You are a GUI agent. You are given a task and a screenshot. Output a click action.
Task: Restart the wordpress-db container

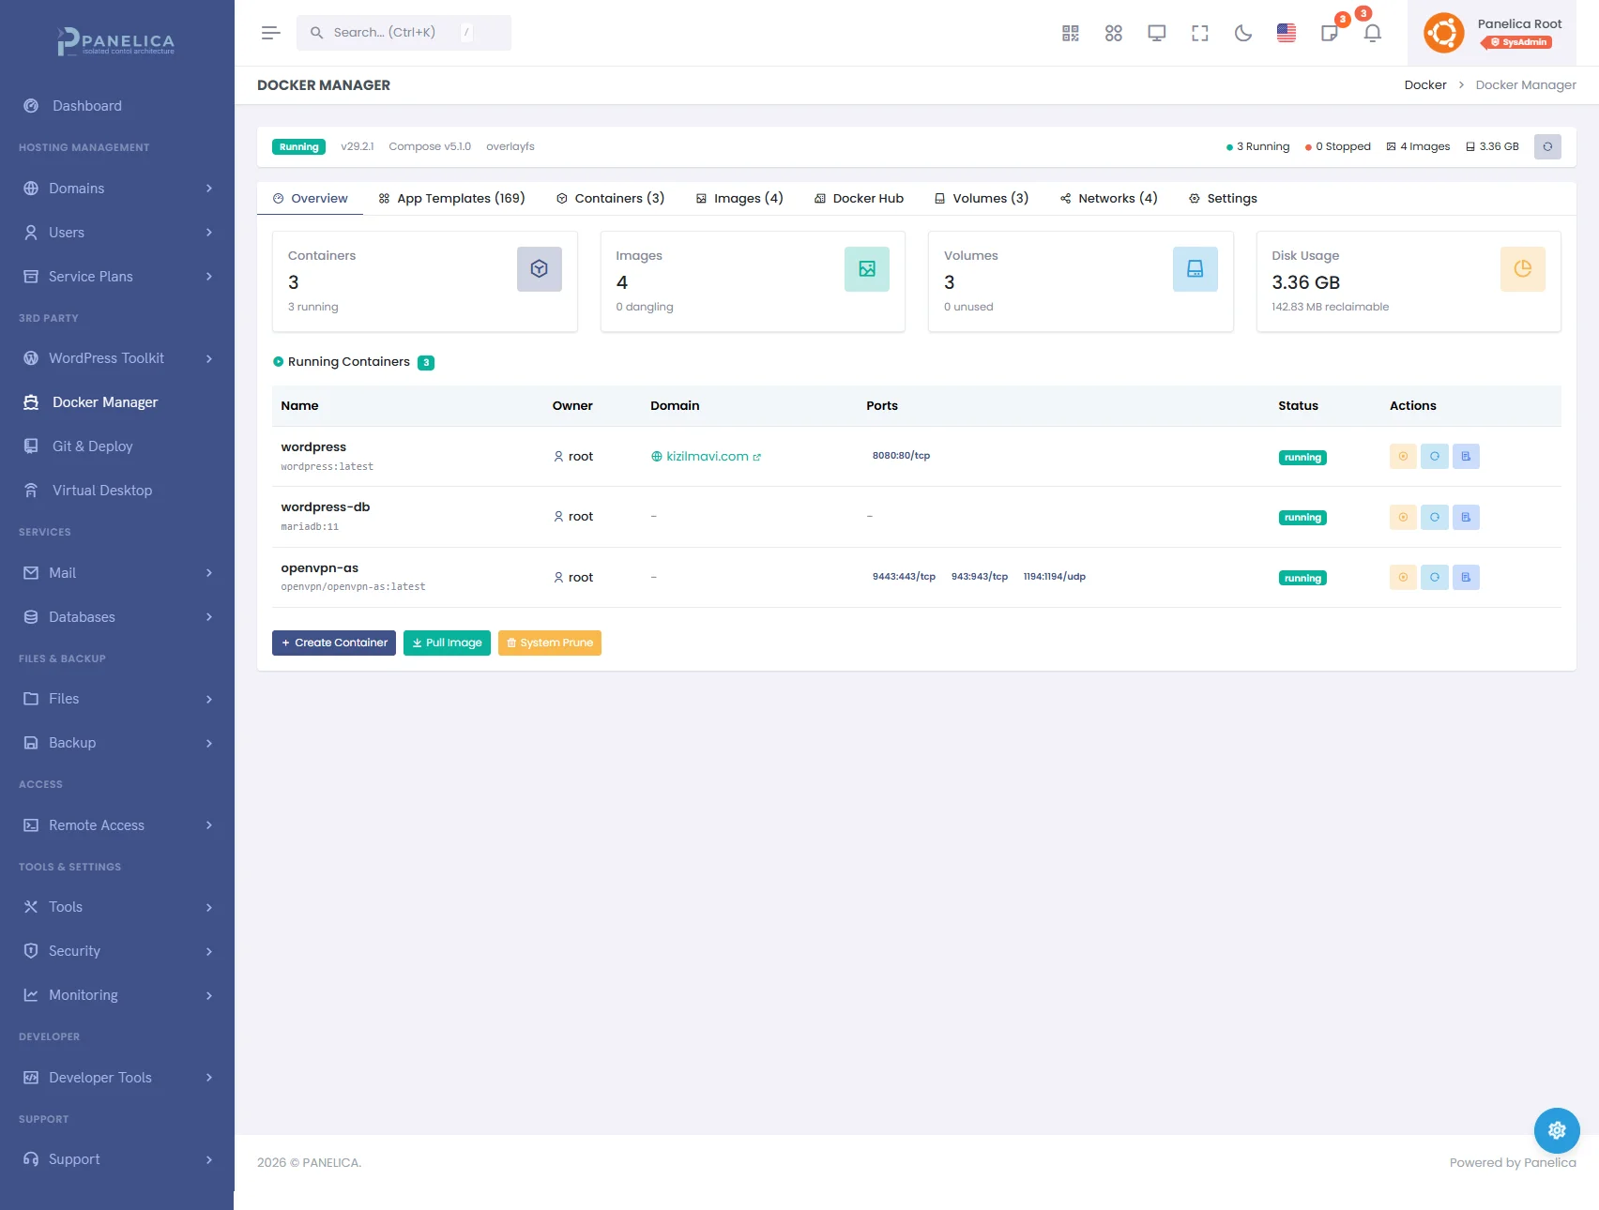tap(1434, 517)
